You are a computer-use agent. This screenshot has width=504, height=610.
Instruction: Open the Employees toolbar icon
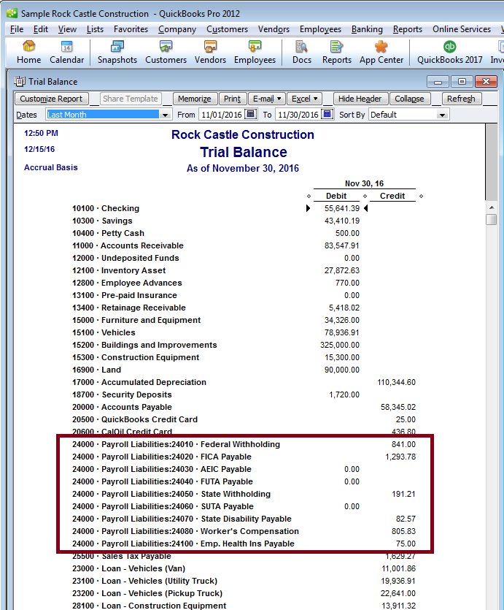click(255, 52)
